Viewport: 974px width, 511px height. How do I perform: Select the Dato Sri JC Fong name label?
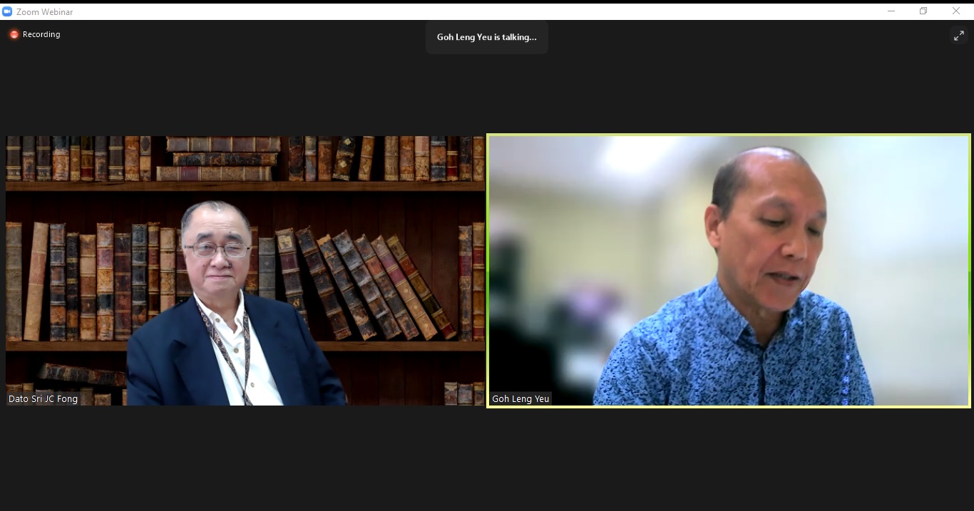click(43, 399)
